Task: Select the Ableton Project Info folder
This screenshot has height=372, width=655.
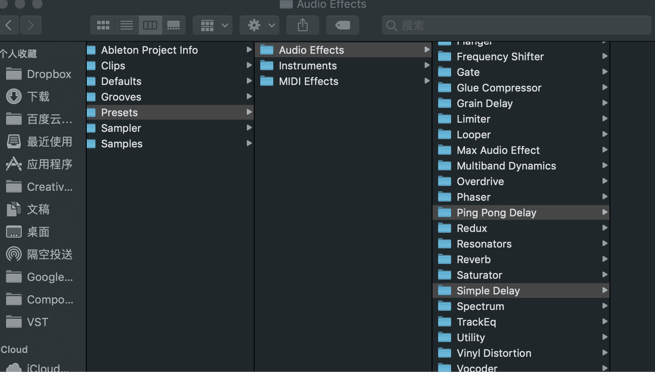Action: point(170,50)
